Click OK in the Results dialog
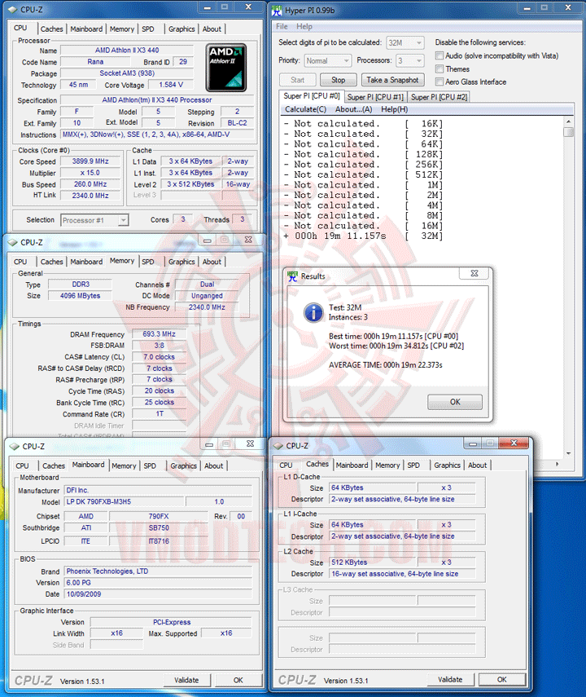This screenshot has height=697, width=586. 455,402
